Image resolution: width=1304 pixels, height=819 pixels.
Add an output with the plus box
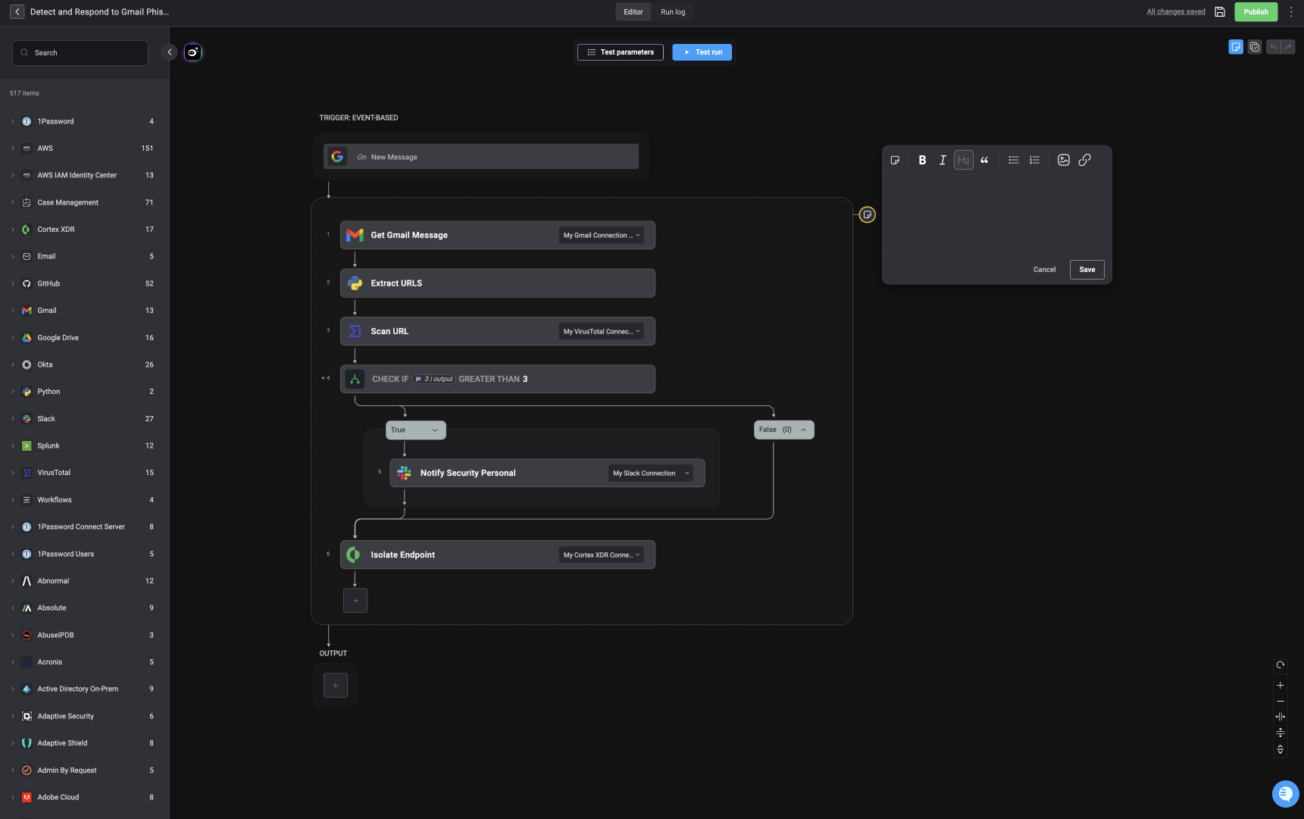[336, 686]
